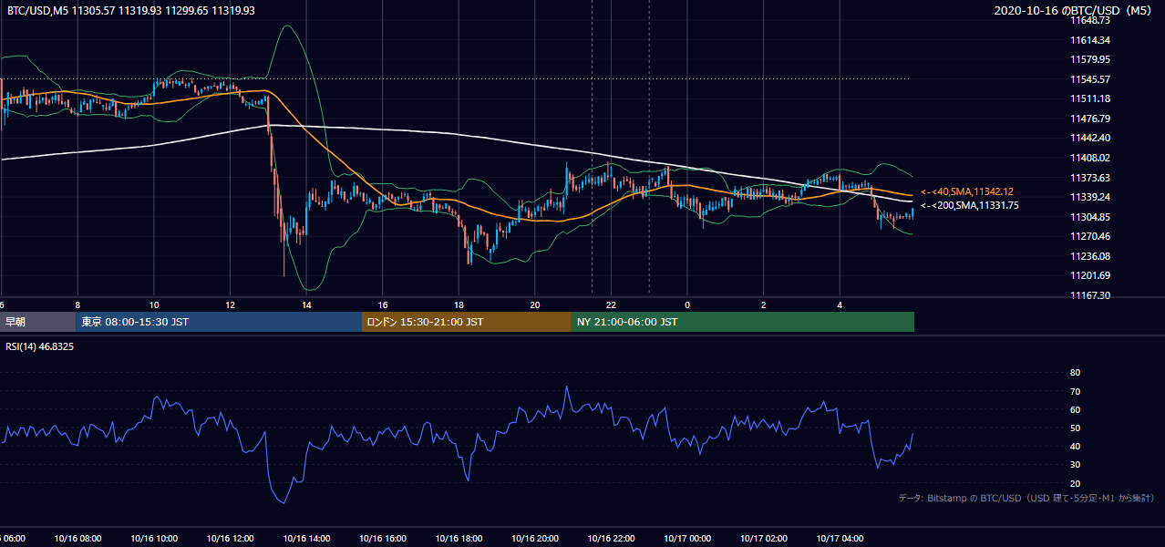1165x547 pixels.
Task: Click RSI scale level 30
Action: click(x=1075, y=465)
